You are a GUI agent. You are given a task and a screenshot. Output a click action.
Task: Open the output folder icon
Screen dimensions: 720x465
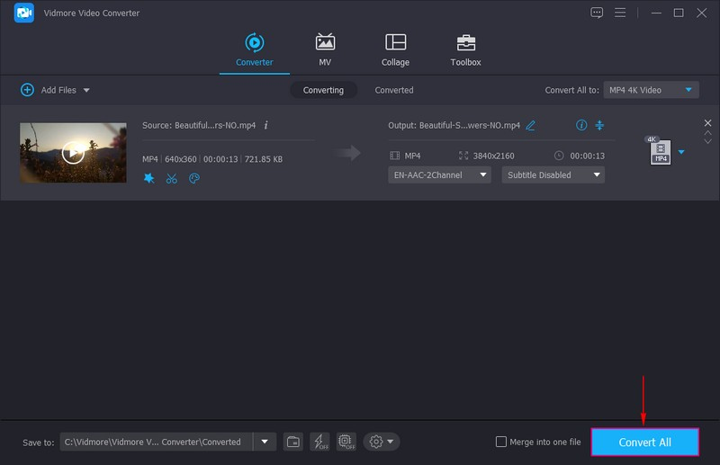pyautogui.click(x=293, y=442)
